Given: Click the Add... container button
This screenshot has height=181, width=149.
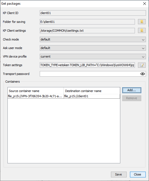Looking at the screenshot, I should click(132, 90).
